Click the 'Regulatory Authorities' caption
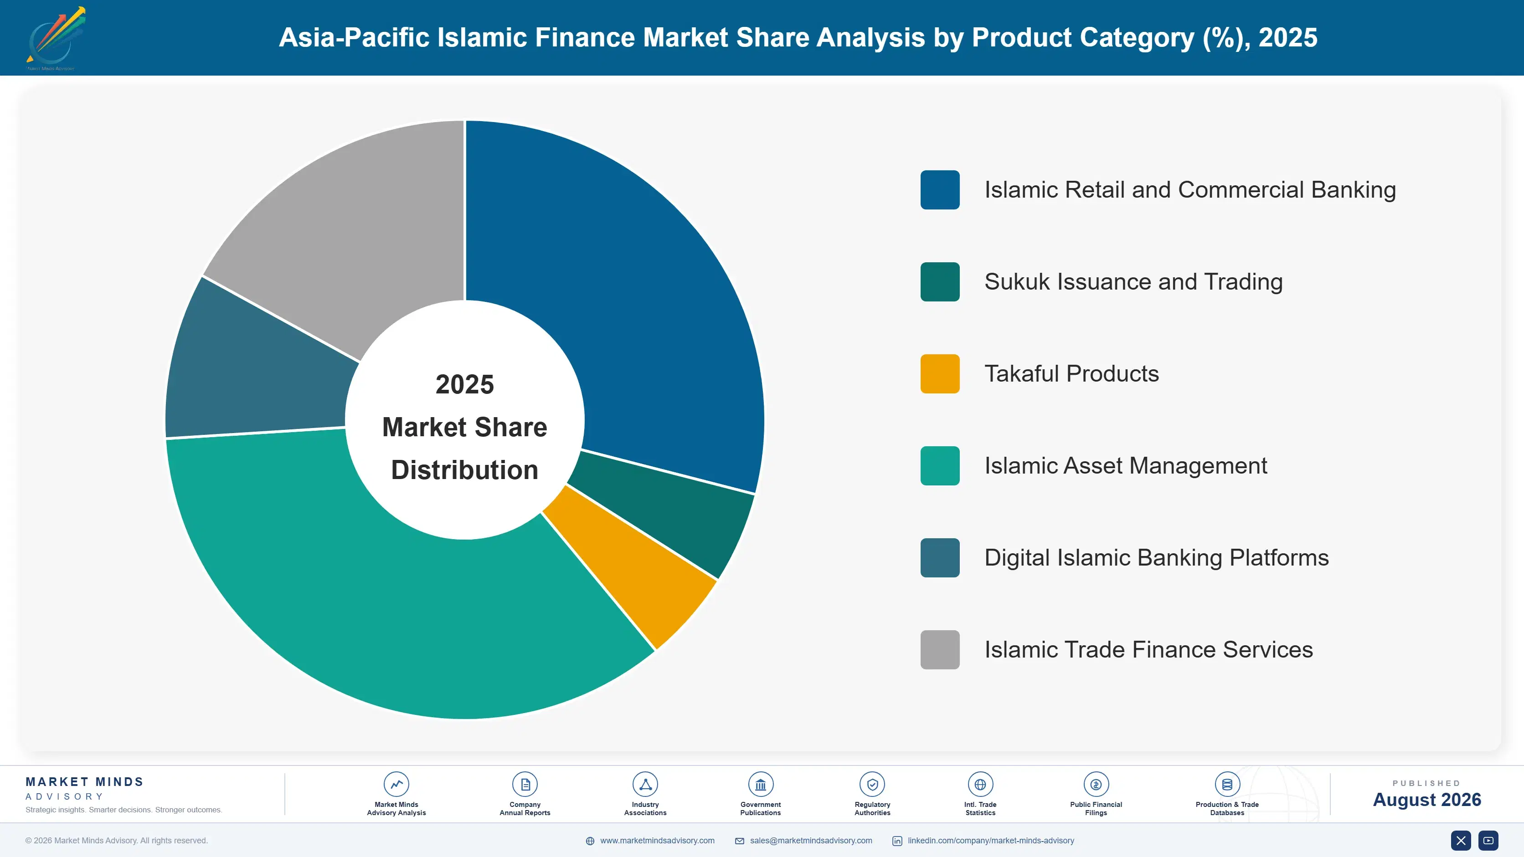Screen dimensions: 1524x857 [873, 809]
